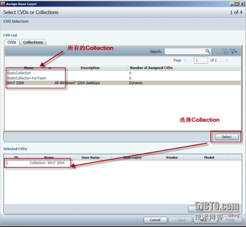Click the page number input box
Viewport: 246px width, 227px height.
(x=201, y=60)
